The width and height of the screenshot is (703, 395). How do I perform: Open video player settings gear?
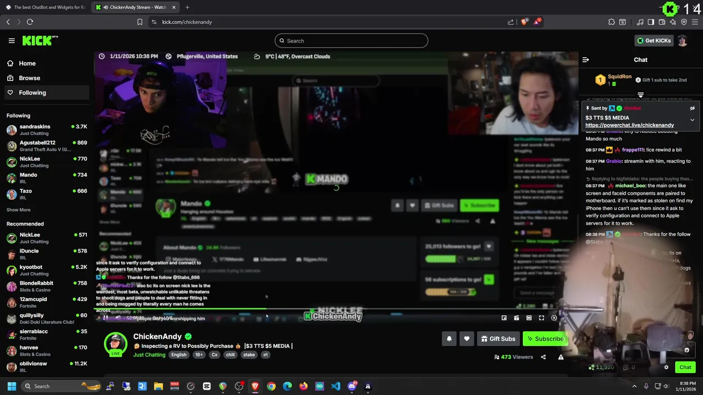point(554,318)
